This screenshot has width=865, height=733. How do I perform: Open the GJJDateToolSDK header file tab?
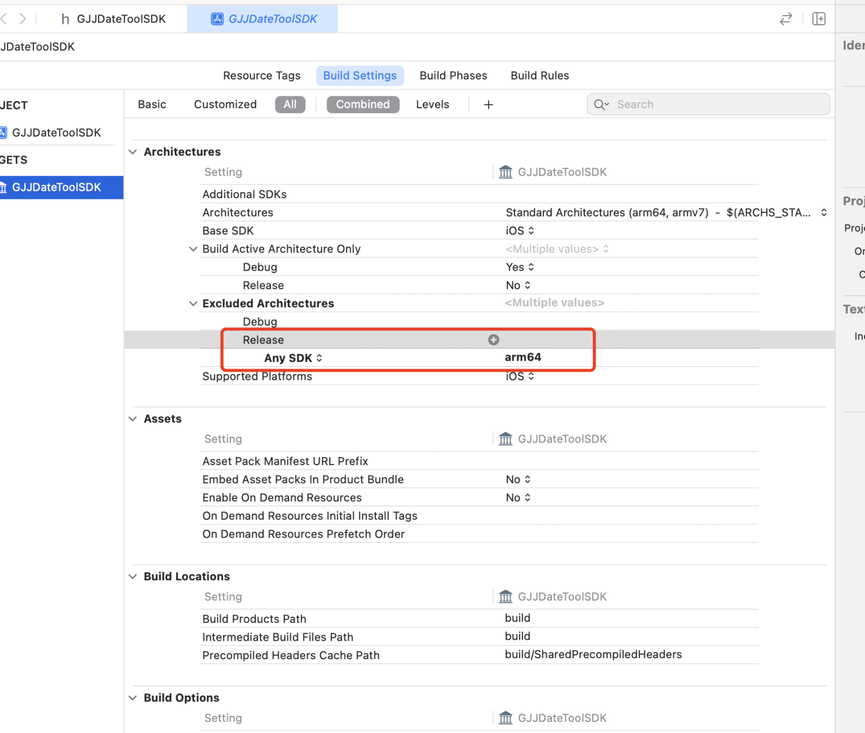tap(113, 19)
